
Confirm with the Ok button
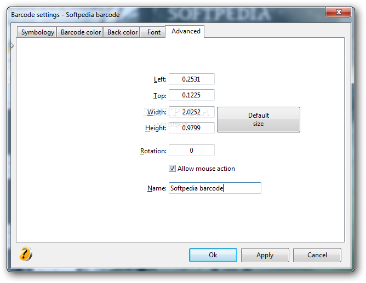tap(213, 255)
